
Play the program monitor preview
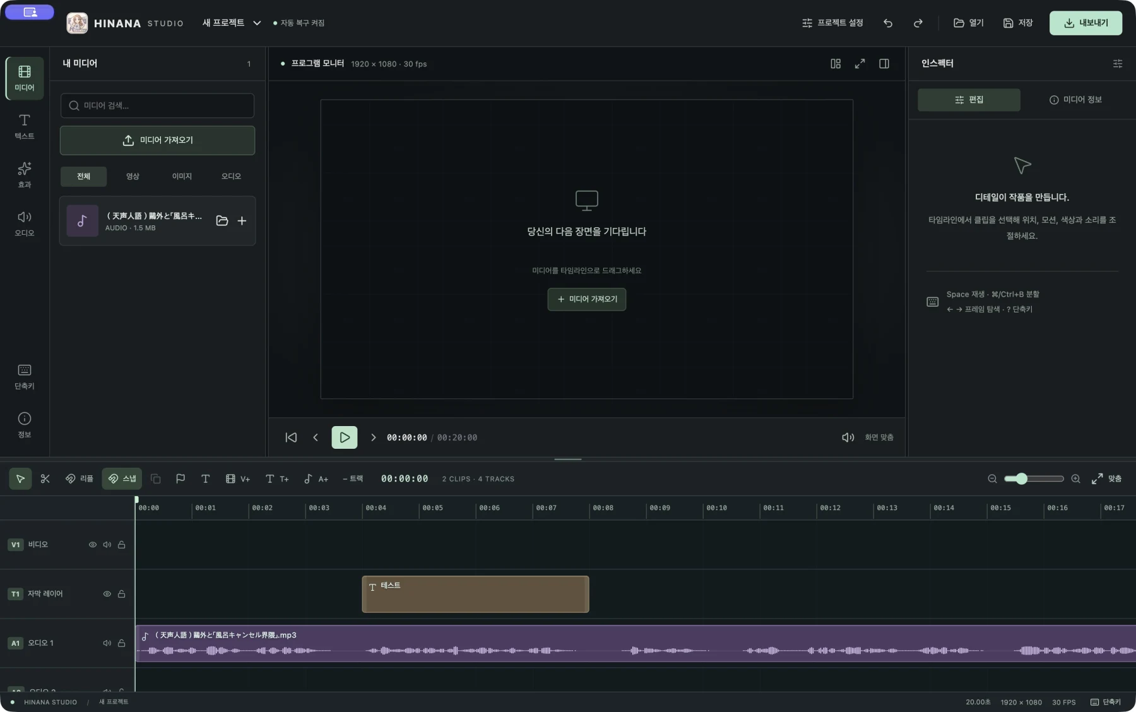(345, 437)
